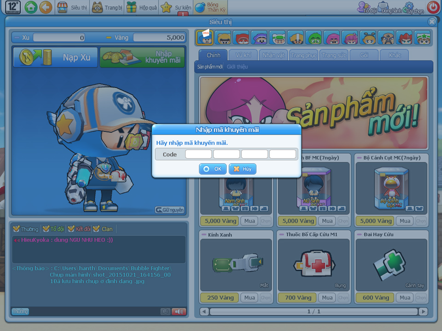Open the Tổ đội team icon
Screen dimensions: 442x331
pos(367,8)
